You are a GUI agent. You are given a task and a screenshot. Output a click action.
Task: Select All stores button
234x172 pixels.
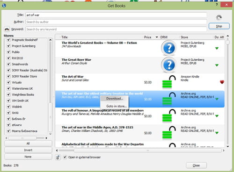(x=28, y=143)
